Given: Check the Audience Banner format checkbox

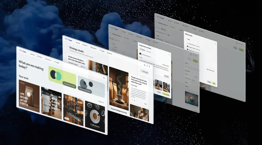Looking at the screenshot, I should pos(188,43).
